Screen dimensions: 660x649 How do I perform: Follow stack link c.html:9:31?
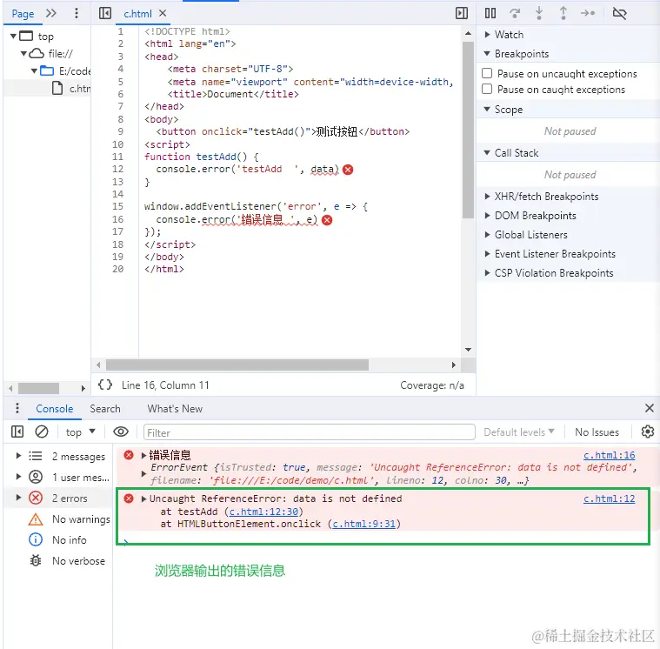(364, 524)
